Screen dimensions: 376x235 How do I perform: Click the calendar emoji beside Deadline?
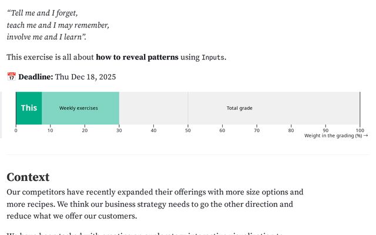pyautogui.click(x=11, y=77)
